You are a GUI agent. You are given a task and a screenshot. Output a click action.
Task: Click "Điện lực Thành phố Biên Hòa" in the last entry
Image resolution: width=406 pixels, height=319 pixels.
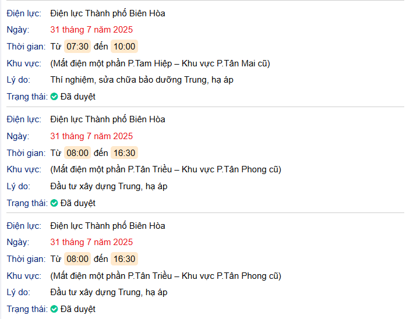click(x=108, y=226)
